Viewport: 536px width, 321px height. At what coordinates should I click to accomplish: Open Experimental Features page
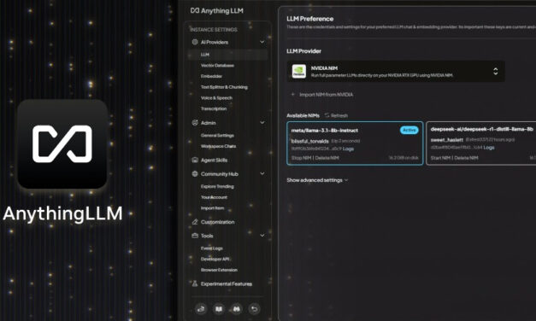pos(227,283)
